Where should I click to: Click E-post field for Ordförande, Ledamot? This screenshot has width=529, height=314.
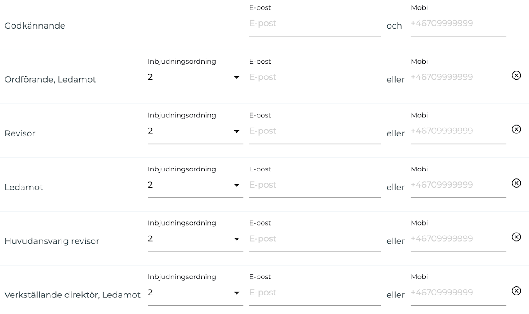tap(315, 77)
